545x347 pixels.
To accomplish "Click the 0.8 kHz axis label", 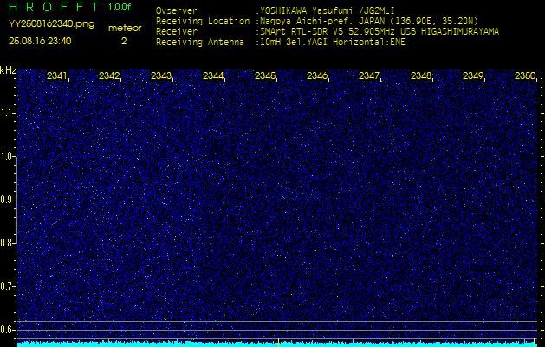I will coord(7,243).
